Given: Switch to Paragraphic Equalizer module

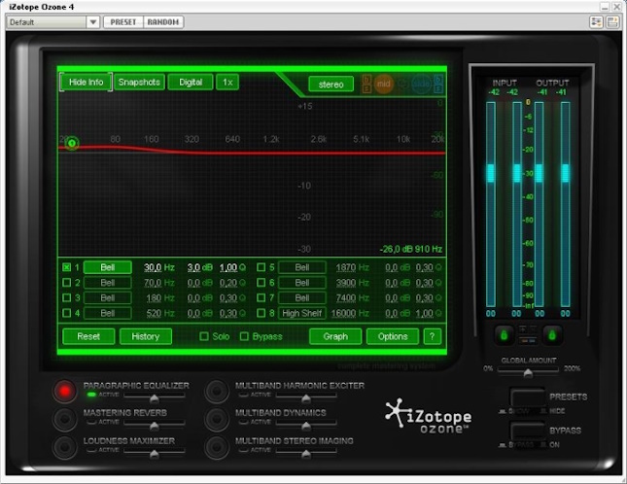Looking at the screenshot, I should tap(136, 386).
